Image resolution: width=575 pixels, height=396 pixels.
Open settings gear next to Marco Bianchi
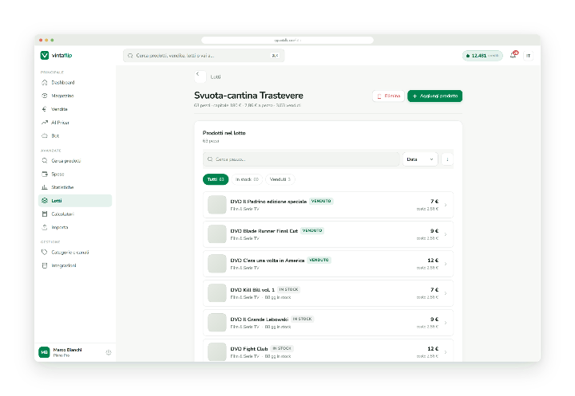109,352
